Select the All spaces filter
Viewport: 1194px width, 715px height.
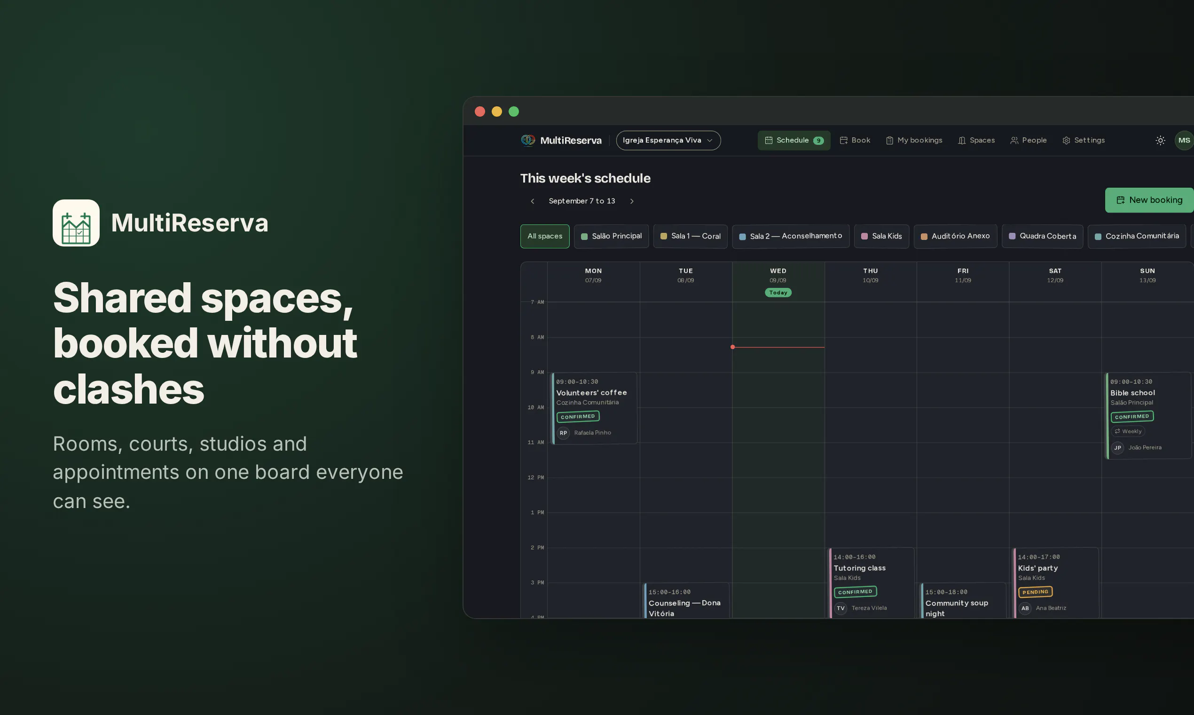[545, 236]
